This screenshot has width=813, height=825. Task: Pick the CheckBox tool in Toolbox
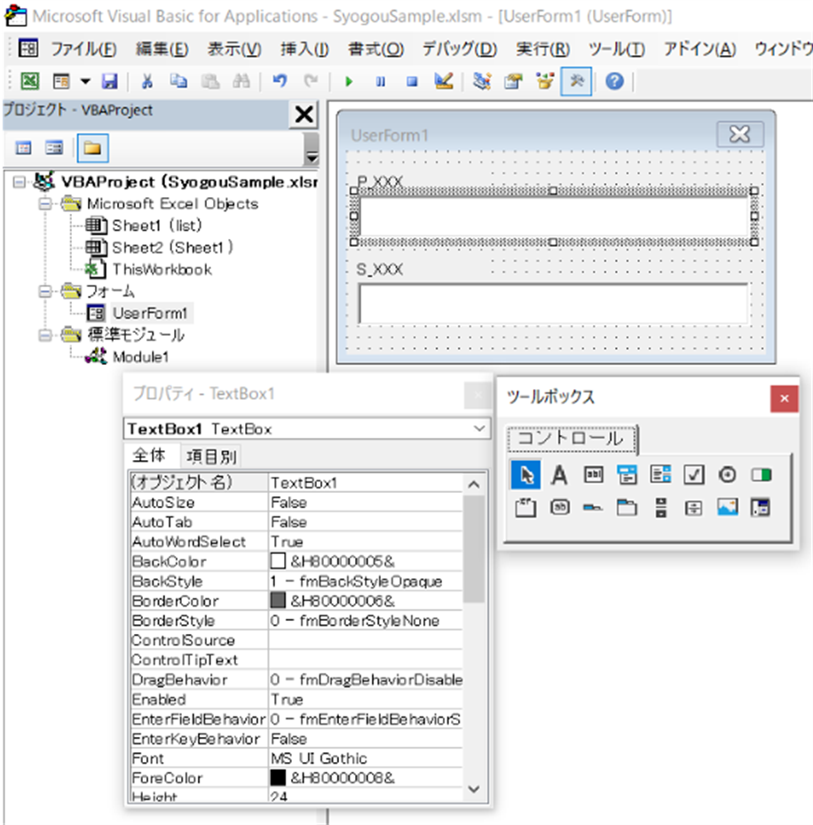694,474
